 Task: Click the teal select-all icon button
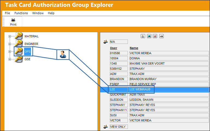149,36
